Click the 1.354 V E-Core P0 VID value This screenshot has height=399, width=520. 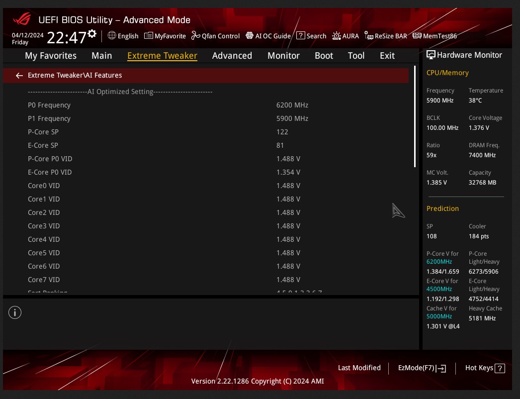click(288, 172)
